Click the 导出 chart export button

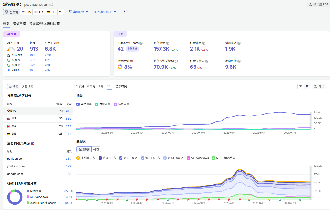(x=319, y=87)
